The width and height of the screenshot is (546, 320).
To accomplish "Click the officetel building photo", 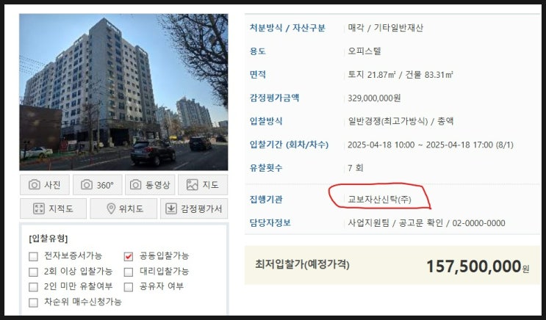I will [123, 92].
